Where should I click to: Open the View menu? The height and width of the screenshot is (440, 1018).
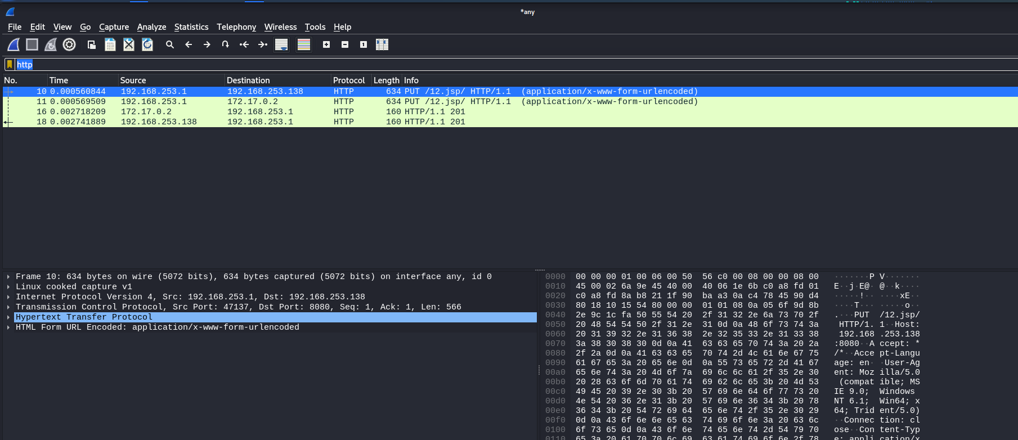(x=62, y=27)
